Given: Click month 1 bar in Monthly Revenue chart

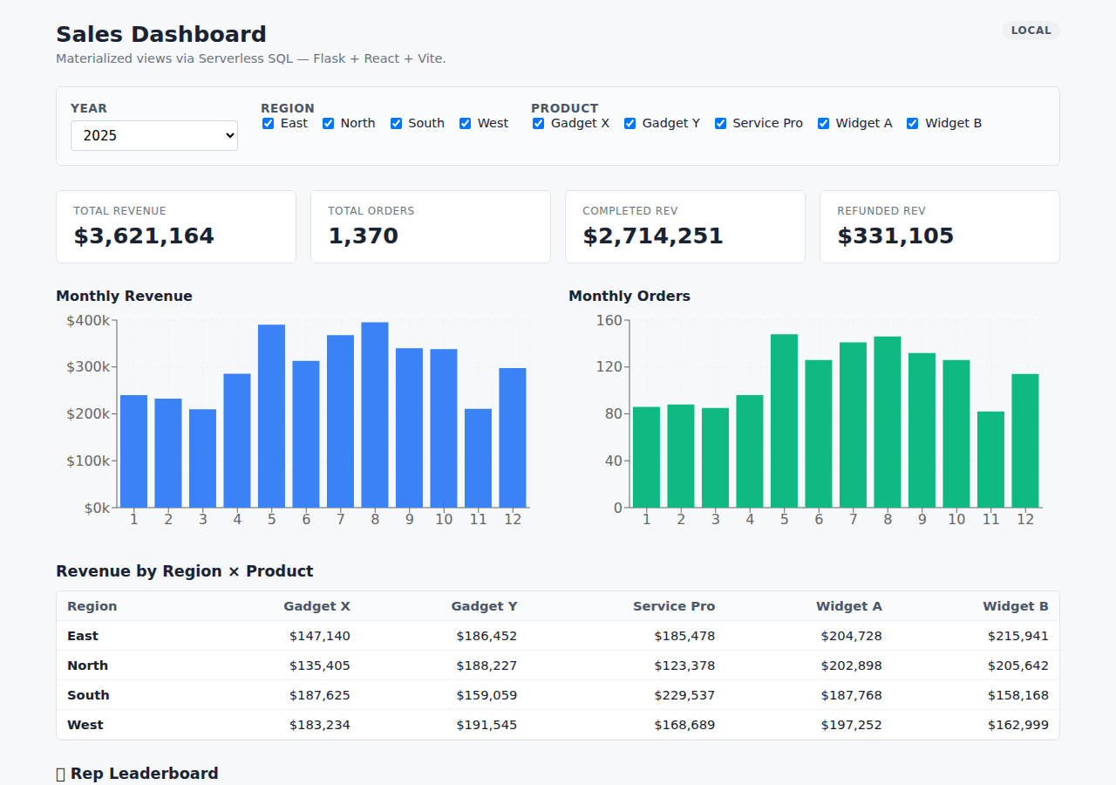Looking at the screenshot, I should (133, 451).
